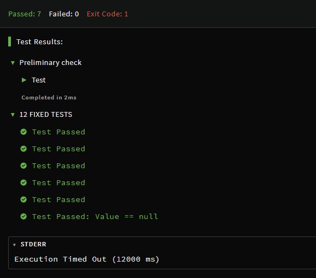This screenshot has width=316, height=278.
Task: Collapse the STDERR output section
Action: [x=14, y=245]
